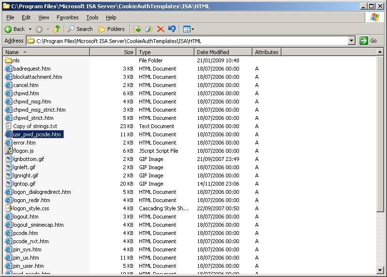Select file name chpwd_msg.htm
The height and width of the screenshot is (277, 387).
[32, 102]
